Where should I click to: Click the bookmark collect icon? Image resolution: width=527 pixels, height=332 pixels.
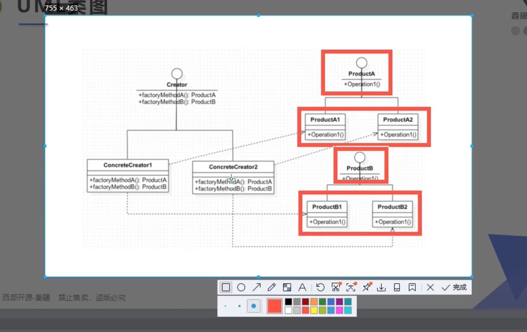(412, 287)
